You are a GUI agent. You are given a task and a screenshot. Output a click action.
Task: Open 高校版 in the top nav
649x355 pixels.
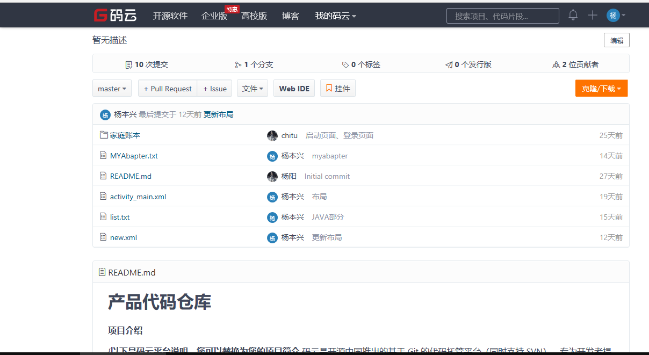(254, 16)
